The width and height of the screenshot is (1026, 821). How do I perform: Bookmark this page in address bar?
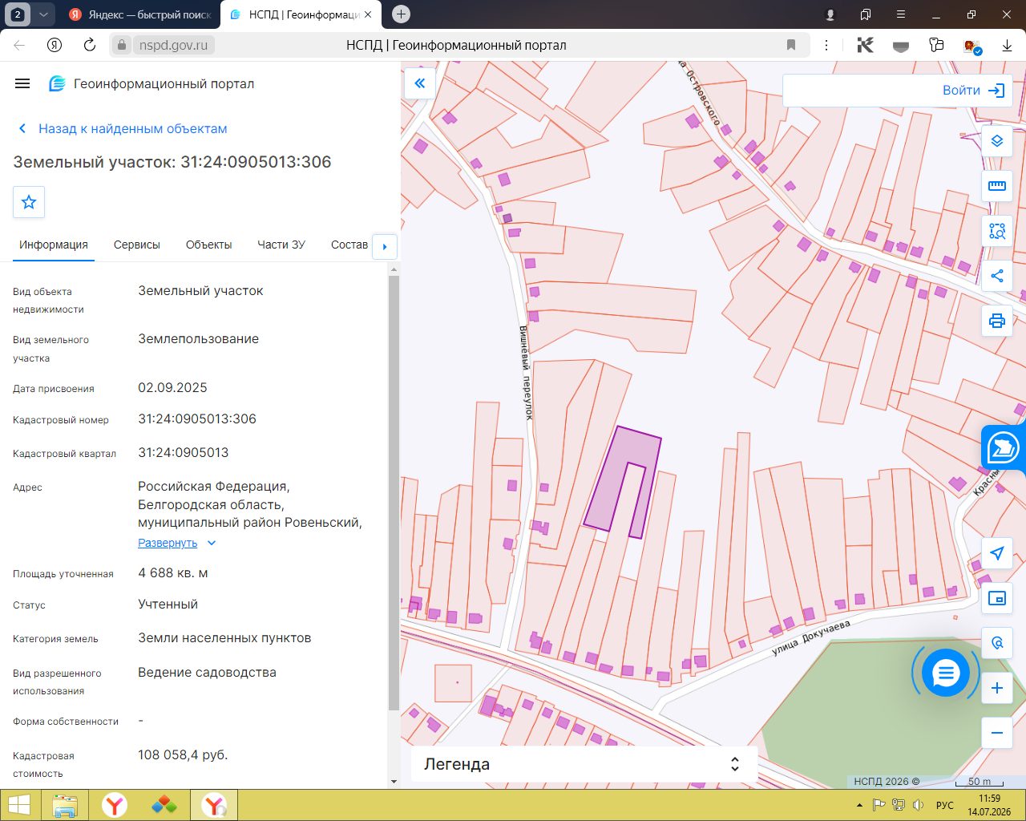791,45
